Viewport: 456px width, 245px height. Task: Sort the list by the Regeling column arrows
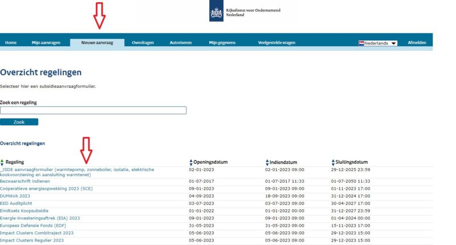pyautogui.click(x=2, y=162)
